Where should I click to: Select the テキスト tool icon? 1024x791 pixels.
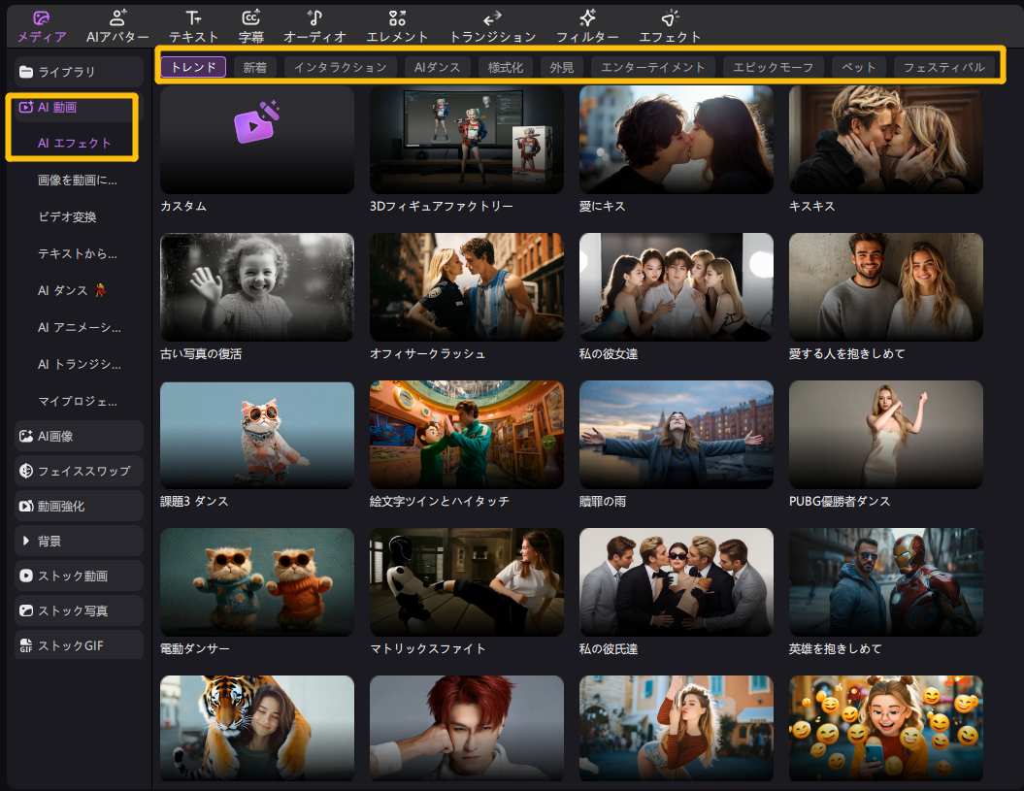point(193,18)
